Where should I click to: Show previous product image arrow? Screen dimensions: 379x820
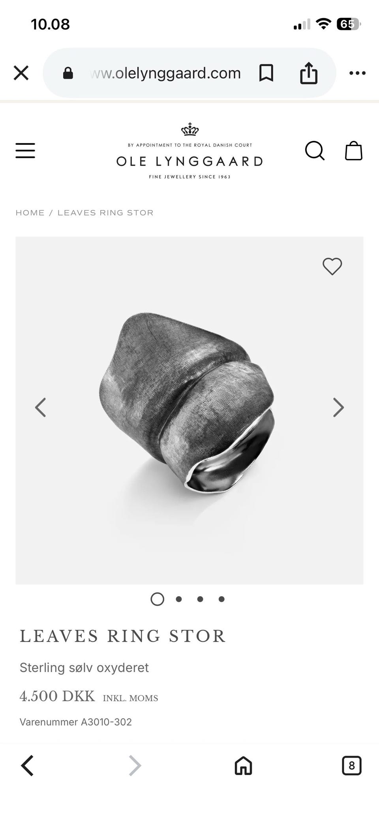[x=40, y=407]
